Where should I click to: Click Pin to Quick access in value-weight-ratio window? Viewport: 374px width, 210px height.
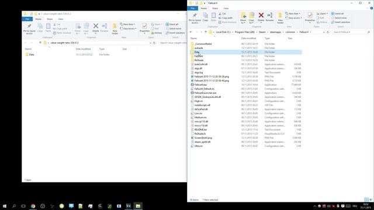(x=29, y=29)
